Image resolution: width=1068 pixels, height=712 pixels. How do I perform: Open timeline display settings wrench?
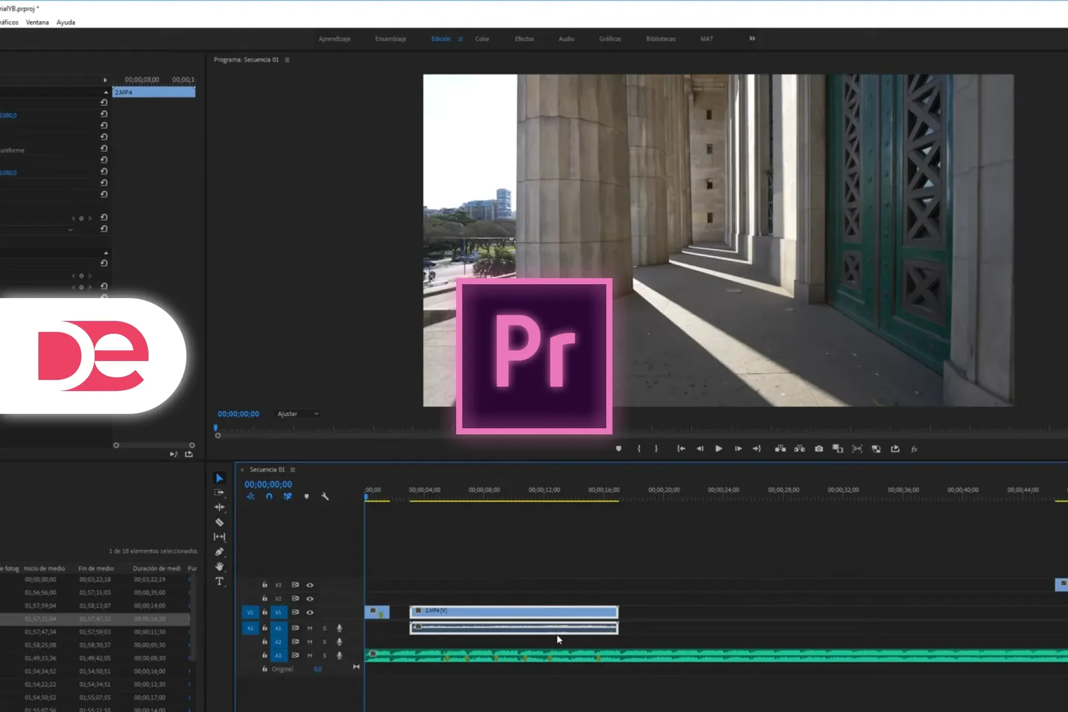click(x=325, y=496)
